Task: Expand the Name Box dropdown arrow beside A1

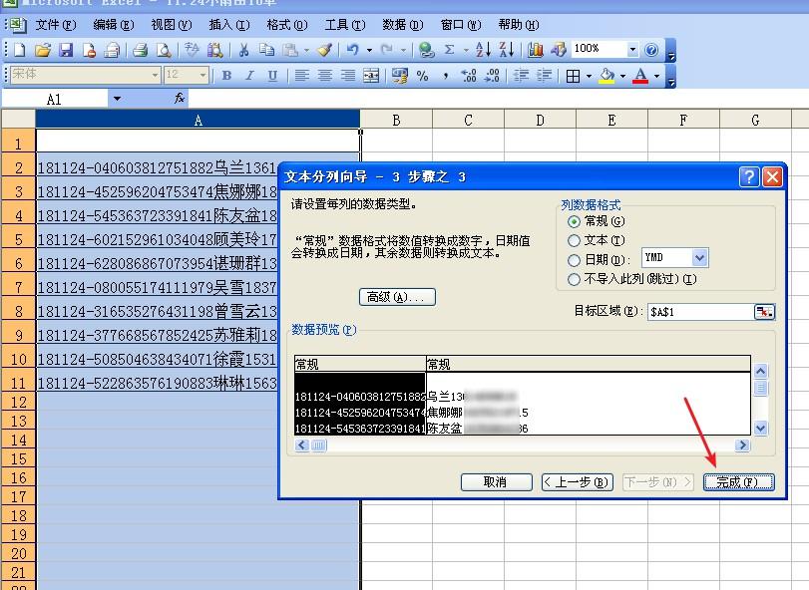Action: coord(117,99)
